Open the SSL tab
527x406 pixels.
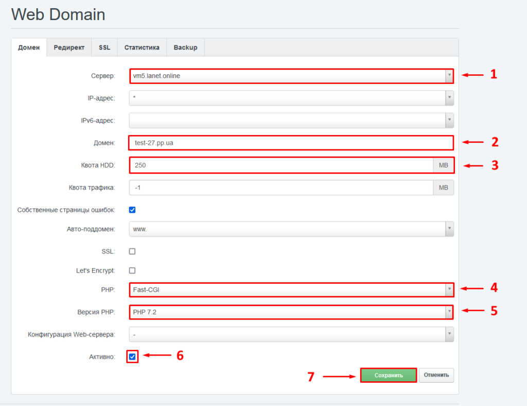pos(104,47)
